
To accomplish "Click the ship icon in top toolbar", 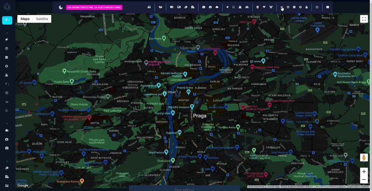I will click(x=240, y=7).
